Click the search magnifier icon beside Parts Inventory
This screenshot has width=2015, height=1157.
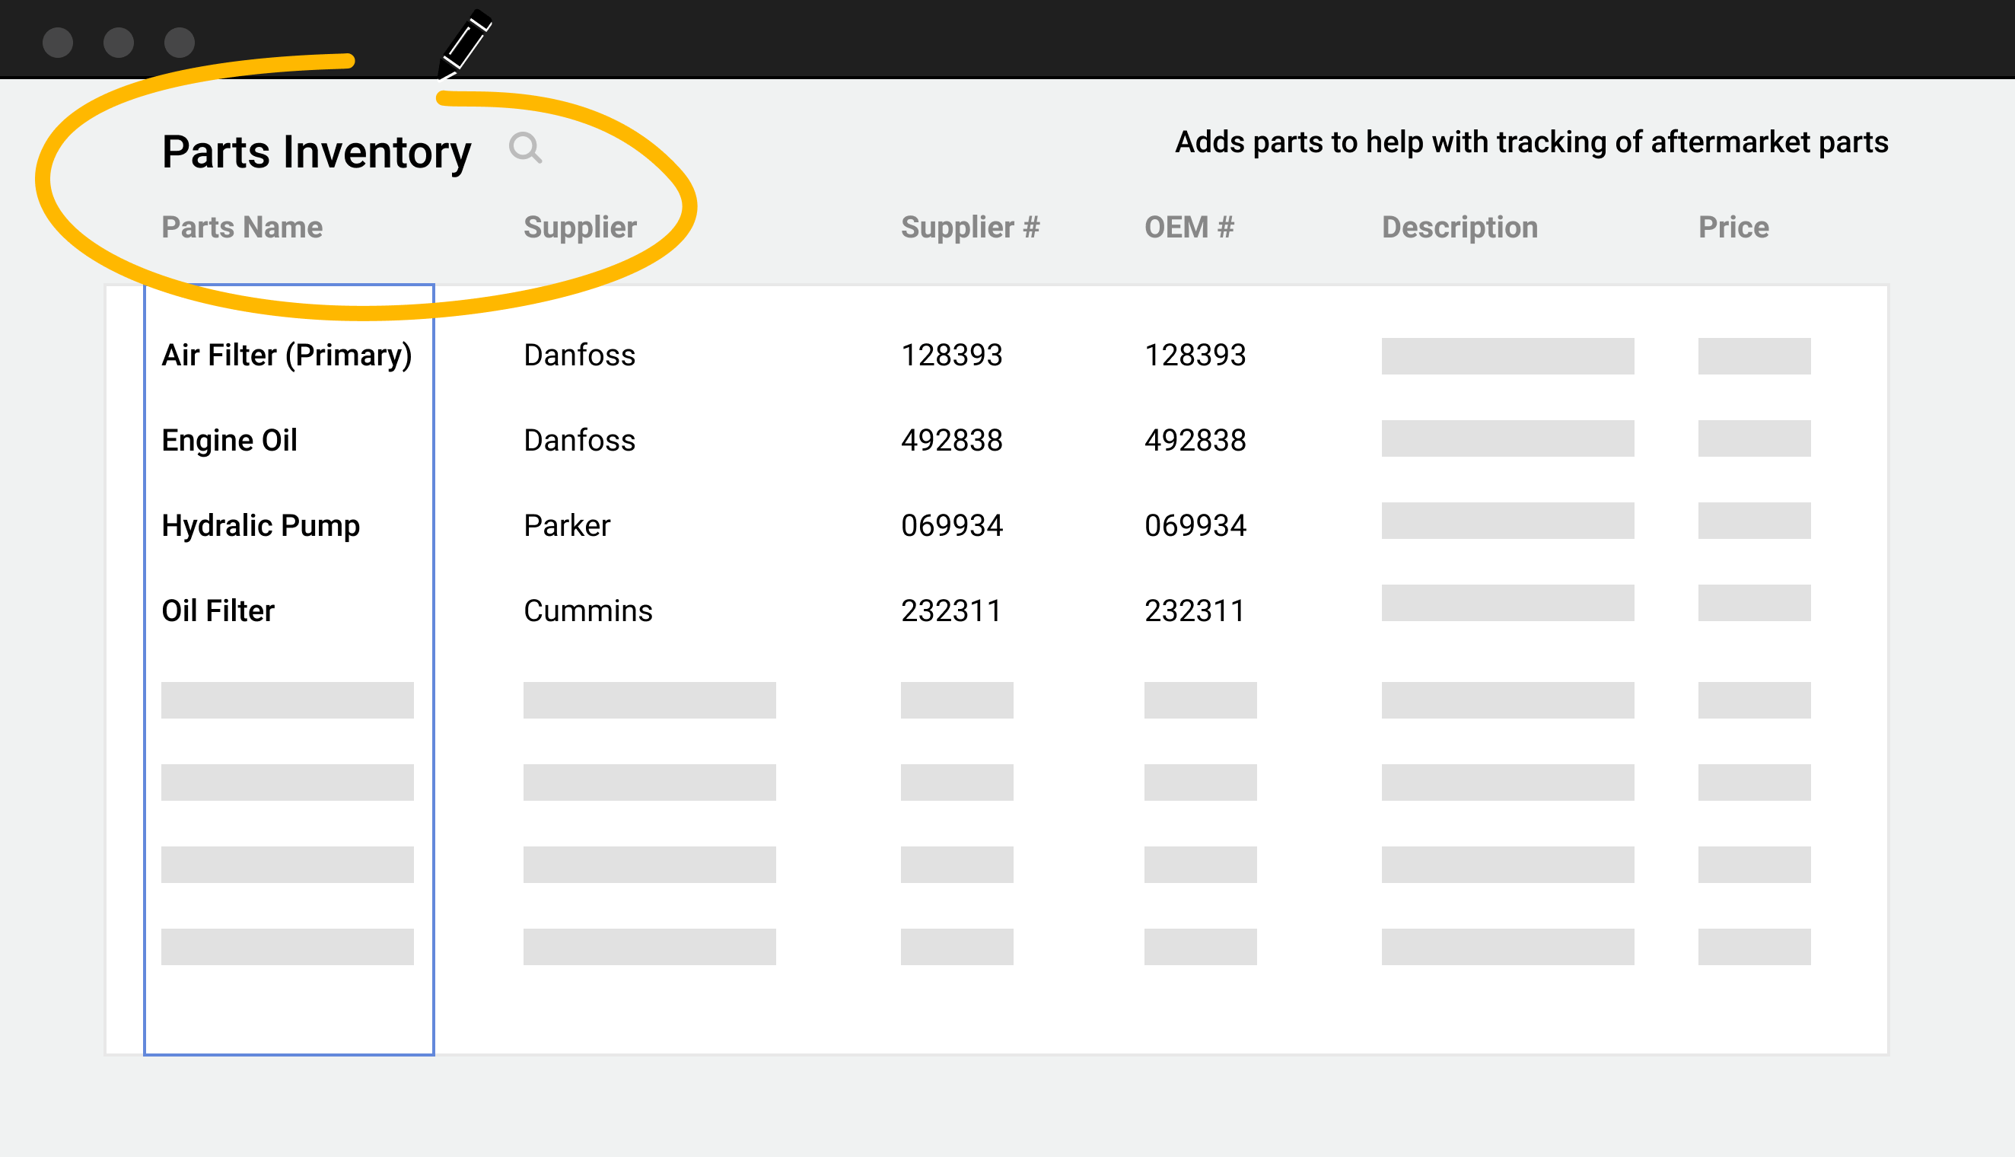[525, 148]
